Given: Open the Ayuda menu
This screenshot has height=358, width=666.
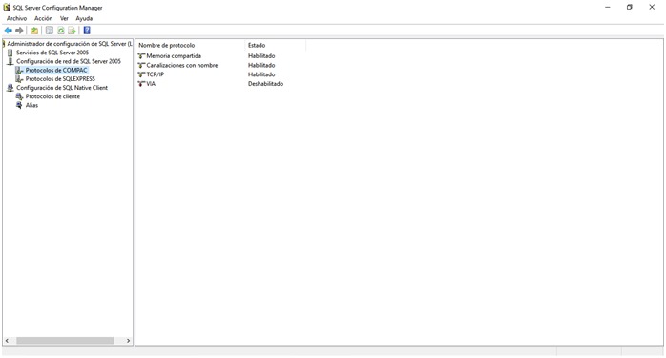Looking at the screenshot, I should 84,19.
